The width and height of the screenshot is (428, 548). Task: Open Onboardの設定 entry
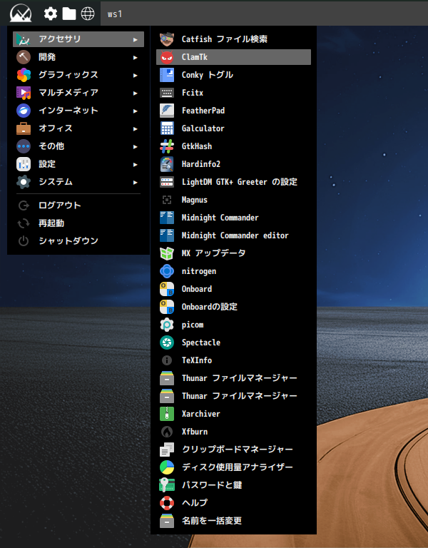[x=233, y=307]
